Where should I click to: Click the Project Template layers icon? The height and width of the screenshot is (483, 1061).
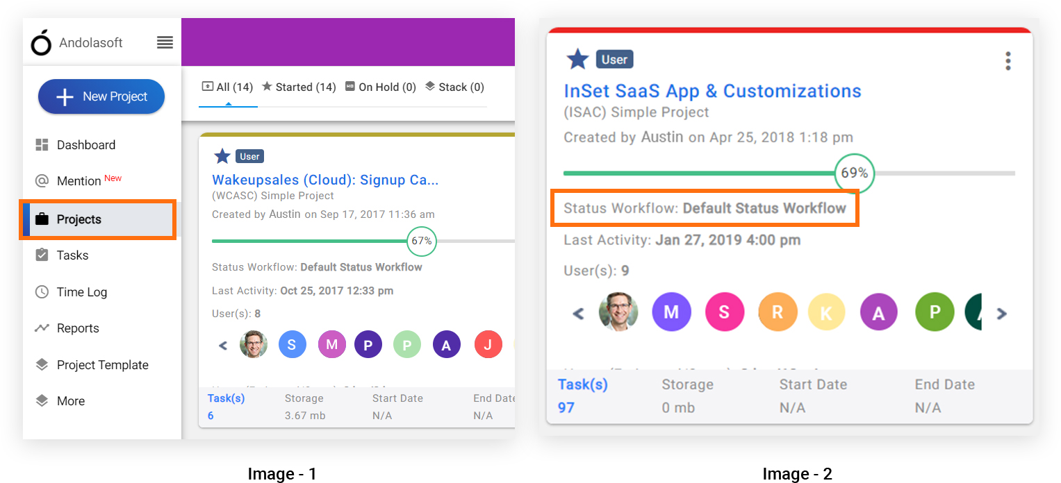pyautogui.click(x=42, y=365)
